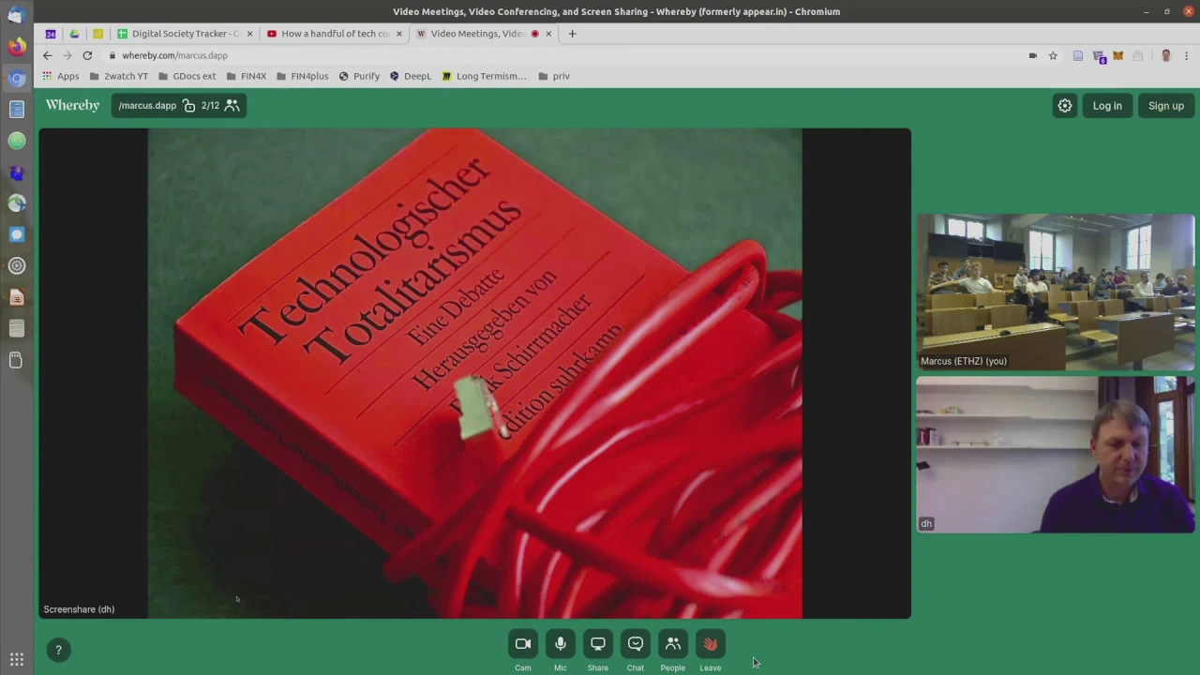Open the extension with badge 6
This screenshot has height=675, width=1200.
1099,56
